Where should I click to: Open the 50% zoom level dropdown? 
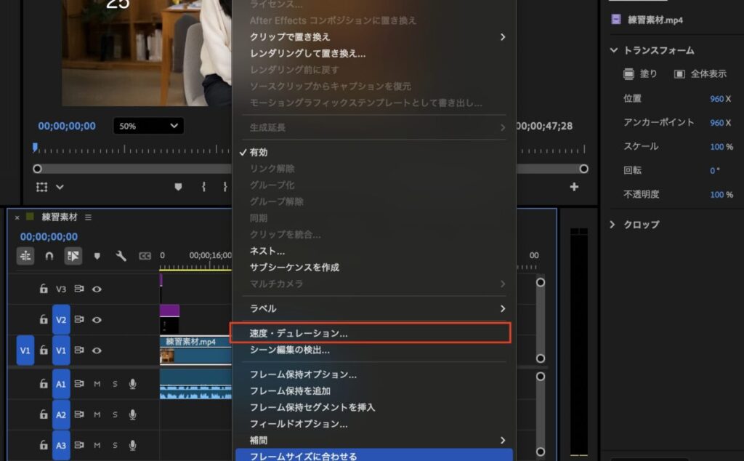click(147, 126)
